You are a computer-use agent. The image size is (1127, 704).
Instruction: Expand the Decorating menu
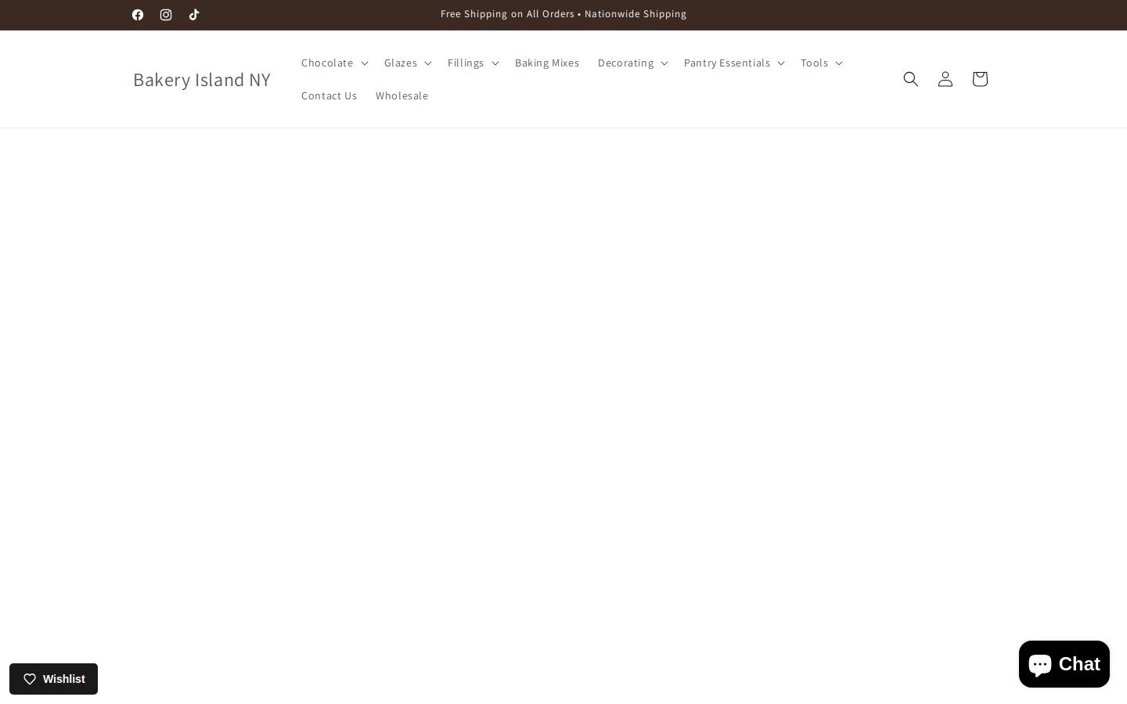(x=632, y=63)
